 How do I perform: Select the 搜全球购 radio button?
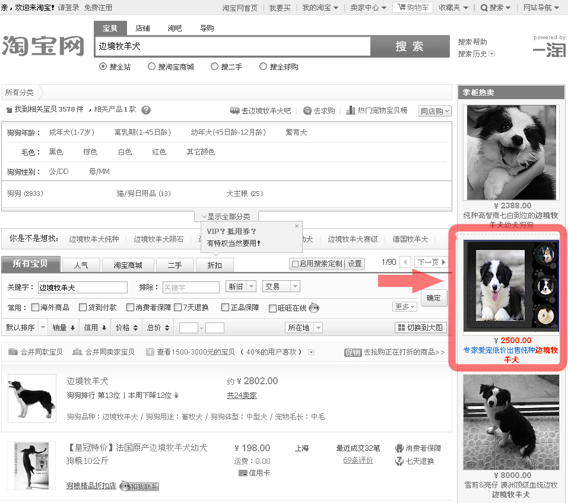pyautogui.click(x=264, y=67)
